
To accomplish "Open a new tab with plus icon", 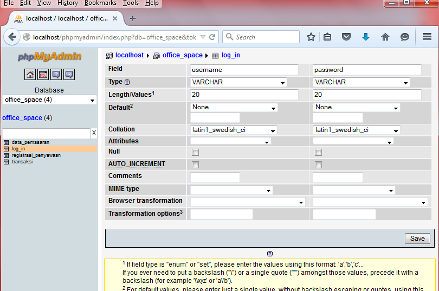I will tap(133, 18).
